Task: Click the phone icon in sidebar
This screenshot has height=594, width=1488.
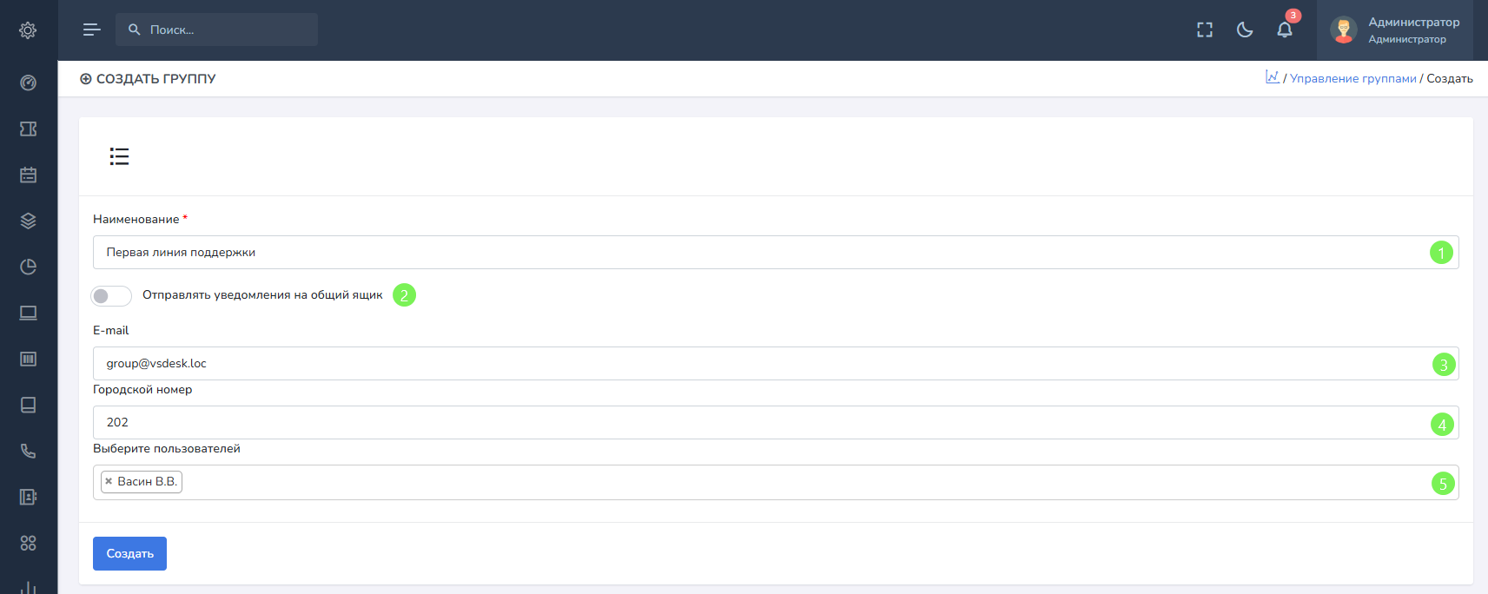Action: (x=28, y=451)
